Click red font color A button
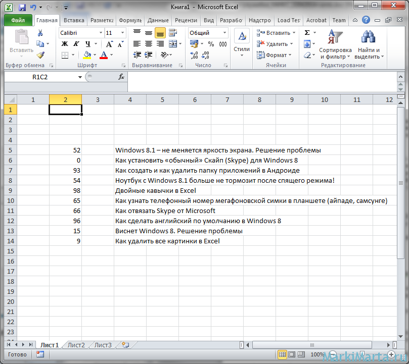Screen dimensions: 409x364 tap(104, 55)
